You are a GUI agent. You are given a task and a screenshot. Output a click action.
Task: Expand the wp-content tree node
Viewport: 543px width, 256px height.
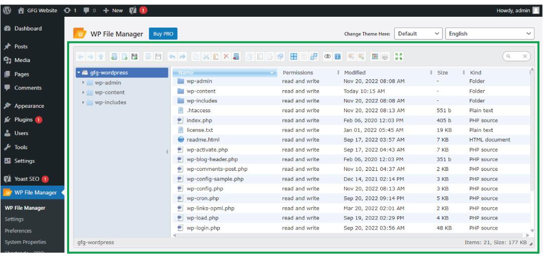(x=83, y=92)
